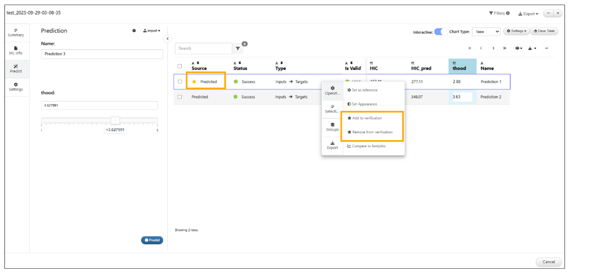Screen dimensions: 592x280
Task: Select Remove from verification
Action: pyautogui.click(x=372, y=132)
